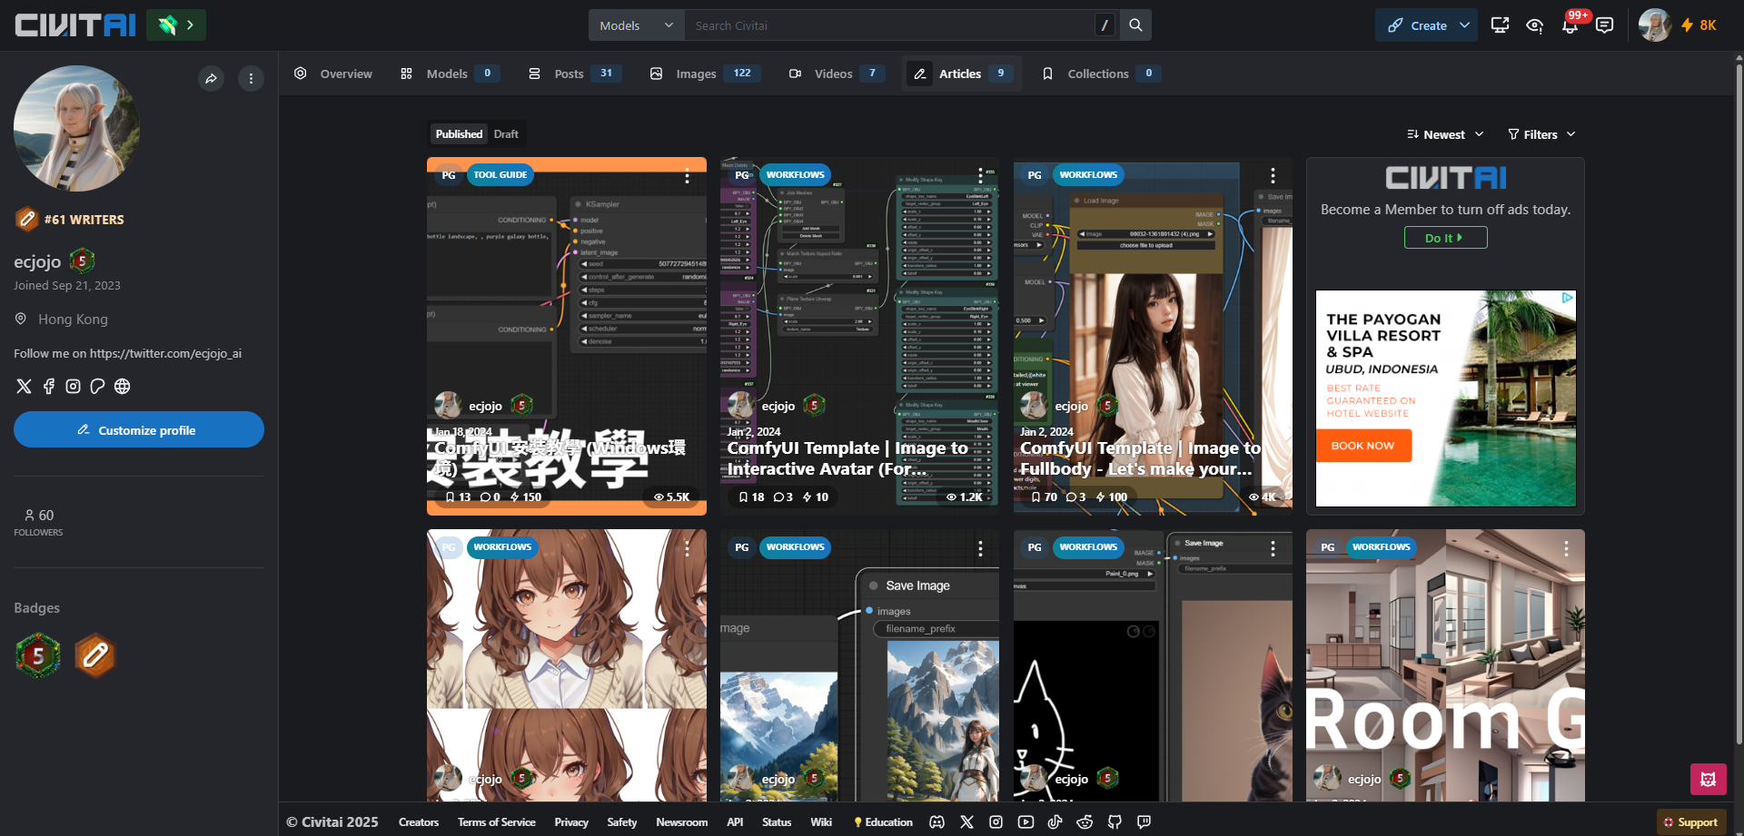Image resolution: width=1744 pixels, height=836 pixels.
Task: Open the user avatar menu in header
Action: [1655, 25]
